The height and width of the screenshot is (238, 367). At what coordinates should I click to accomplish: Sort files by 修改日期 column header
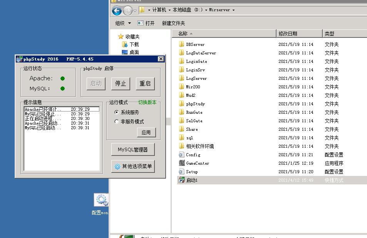288,34
